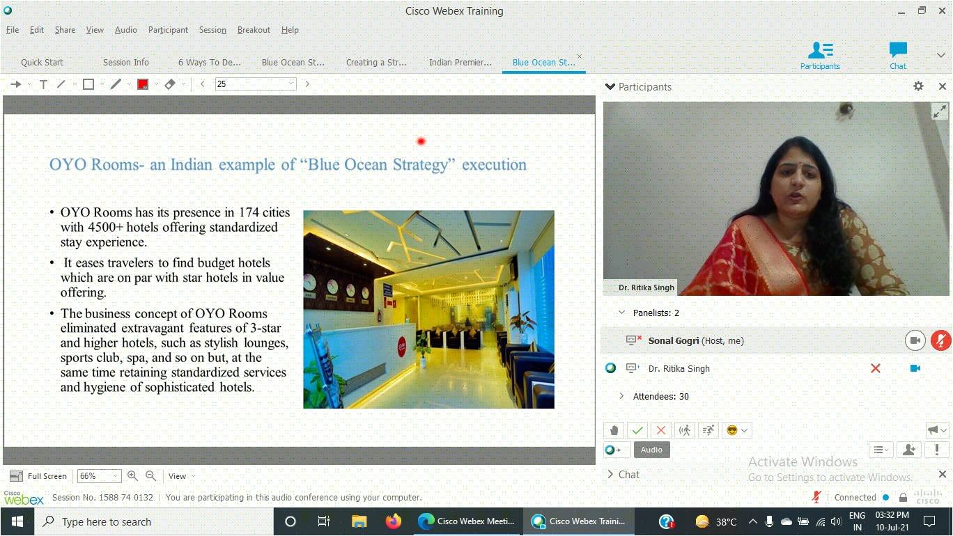Go to the previous slide
Image resolution: width=953 pixels, height=536 pixels.
click(x=203, y=84)
